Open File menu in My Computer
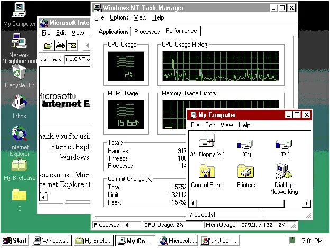Viewport: 330px width, 248px height. (x=195, y=125)
